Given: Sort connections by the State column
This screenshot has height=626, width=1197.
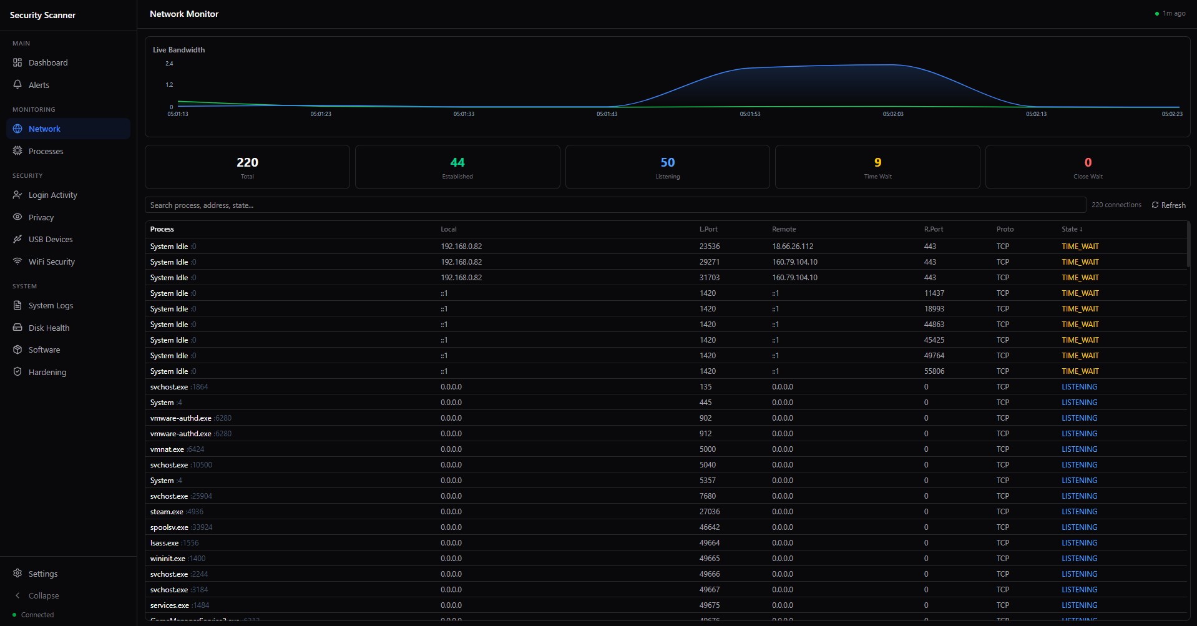Looking at the screenshot, I should pyautogui.click(x=1072, y=229).
